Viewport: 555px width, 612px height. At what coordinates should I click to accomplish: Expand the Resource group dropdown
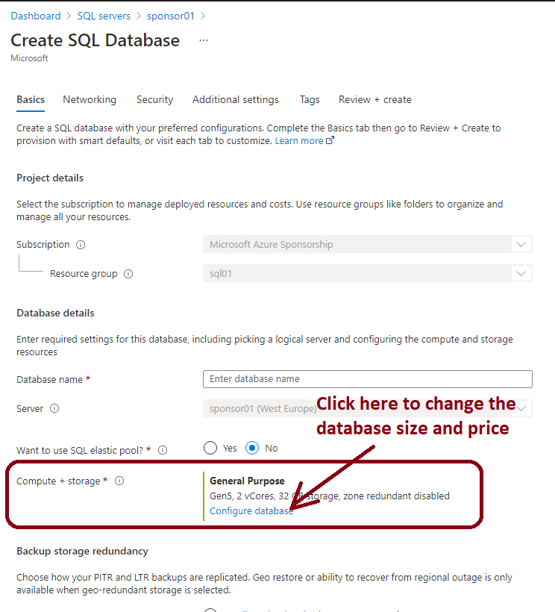521,273
